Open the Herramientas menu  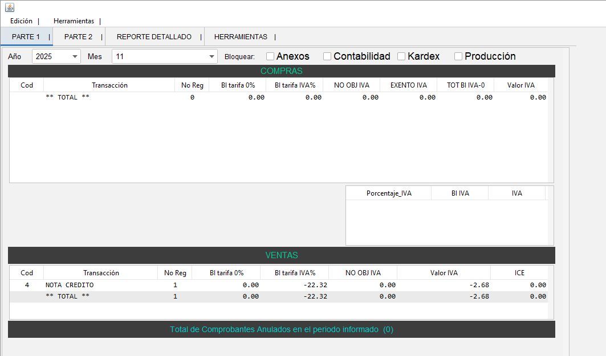tap(74, 21)
